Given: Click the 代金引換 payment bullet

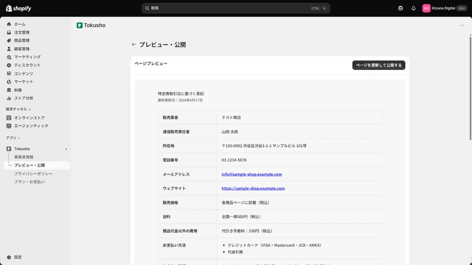Looking at the screenshot, I should (235, 252).
